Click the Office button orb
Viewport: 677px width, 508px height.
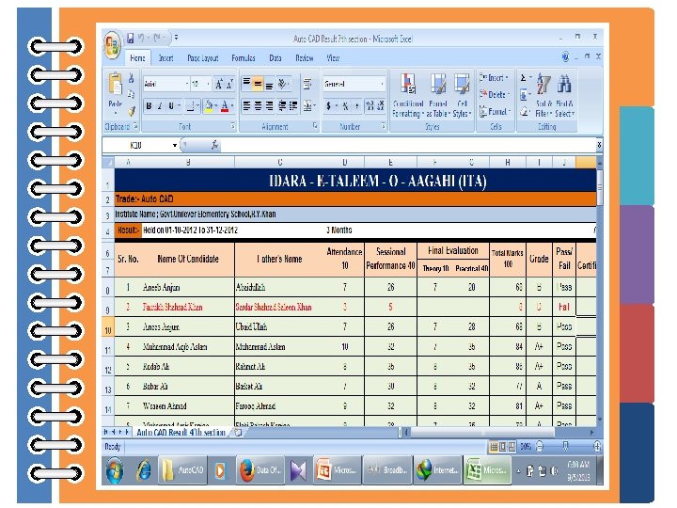click(112, 46)
